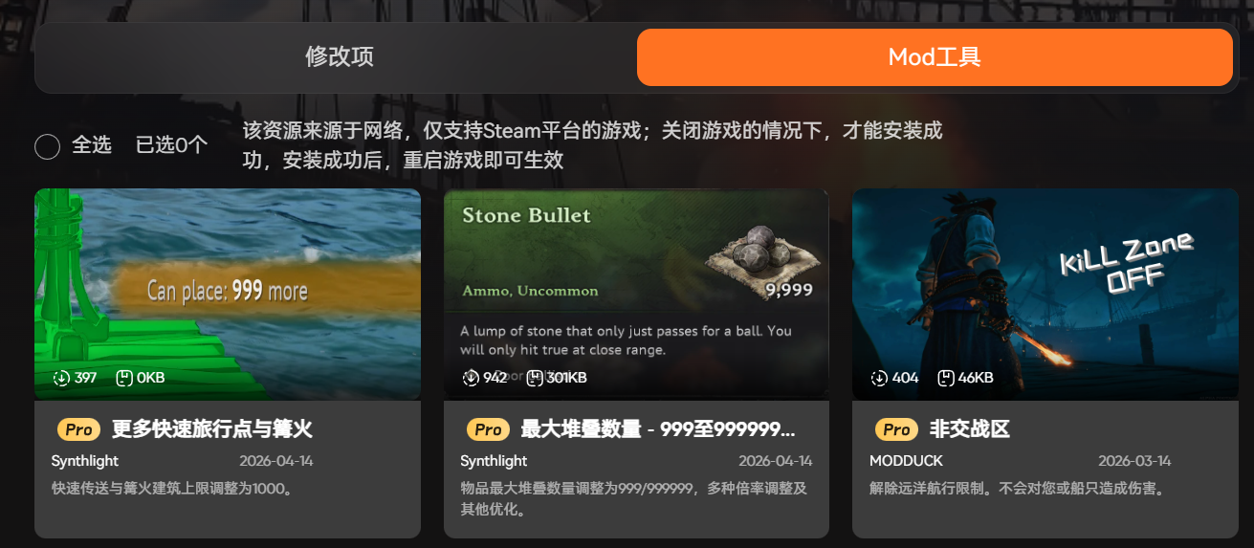Click the download icon beside 942

[x=471, y=378]
